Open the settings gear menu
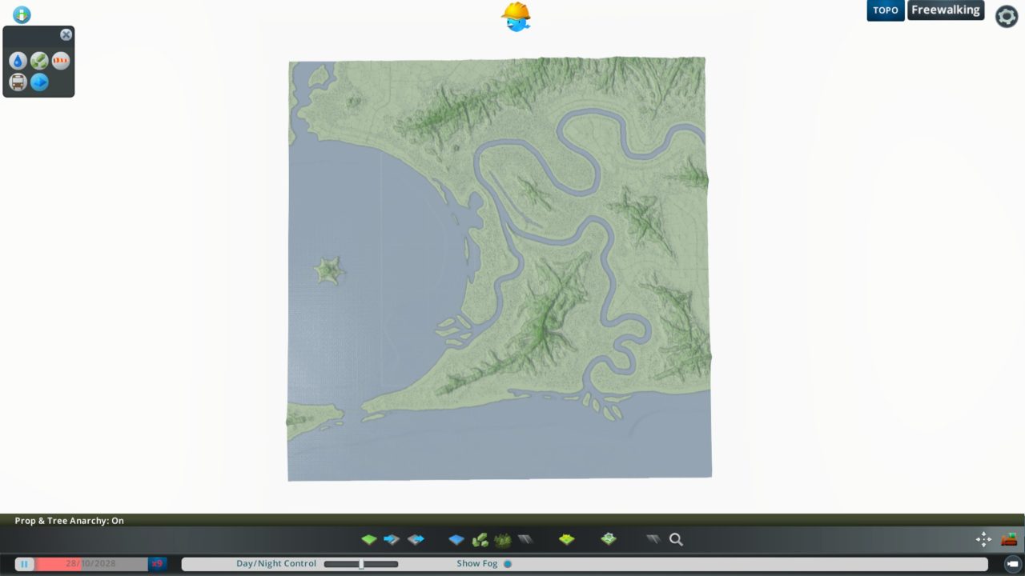Viewport: 1025px width, 576px height. coord(1007,16)
